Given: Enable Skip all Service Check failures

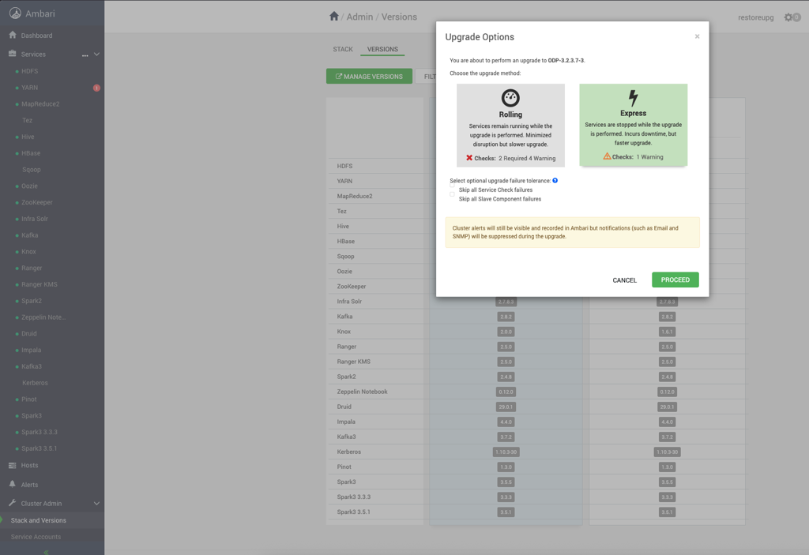Looking at the screenshot, I should coord(452,186).
